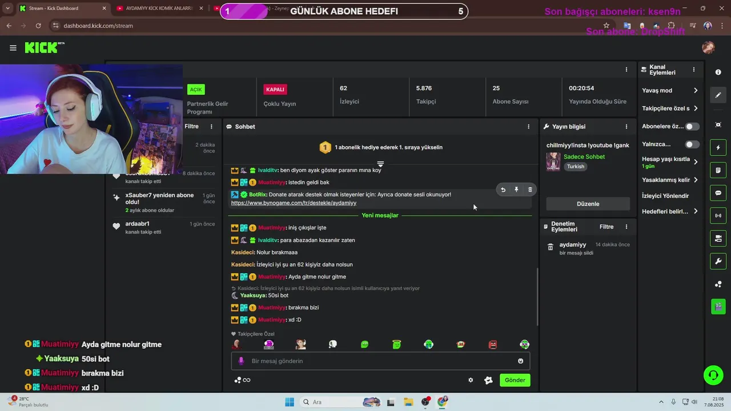Open Sohbet panel three-dot menu
This screenshot has height=411, width=731.
(528, 127)
